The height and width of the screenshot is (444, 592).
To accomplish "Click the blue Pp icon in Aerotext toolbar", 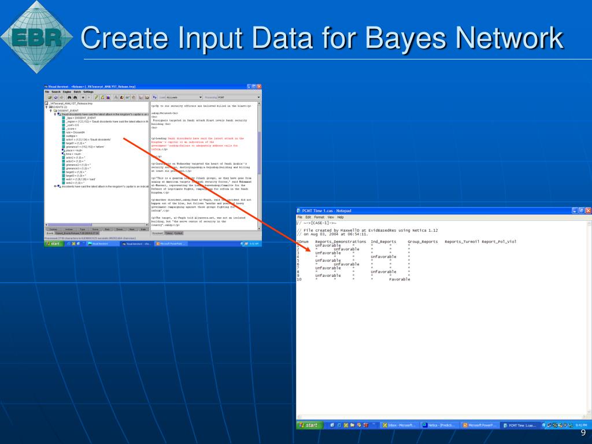I will [x=155, y=97].
